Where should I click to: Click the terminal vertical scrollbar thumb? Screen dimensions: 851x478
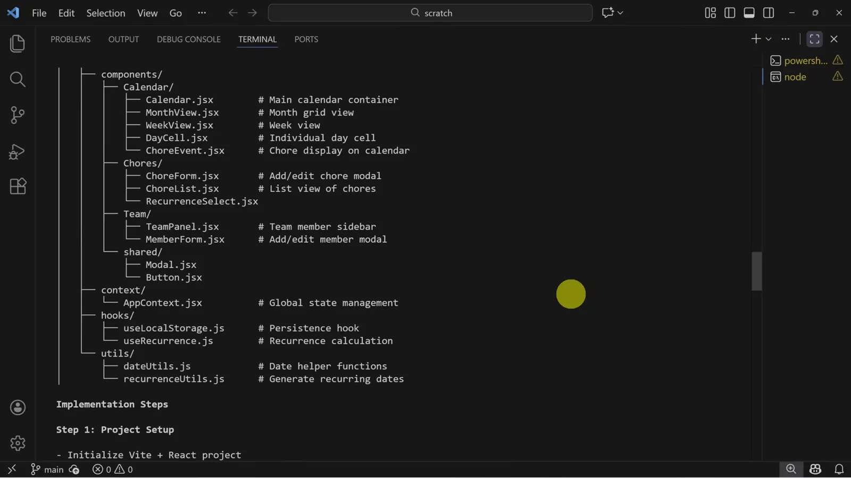click(x=757, y=271)
